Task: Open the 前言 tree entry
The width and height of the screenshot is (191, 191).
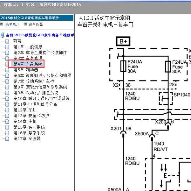Action: coord(17,41)
